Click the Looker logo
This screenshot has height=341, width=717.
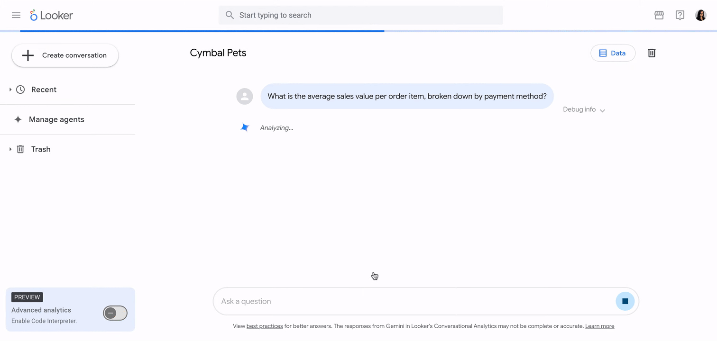coord(51,15)
